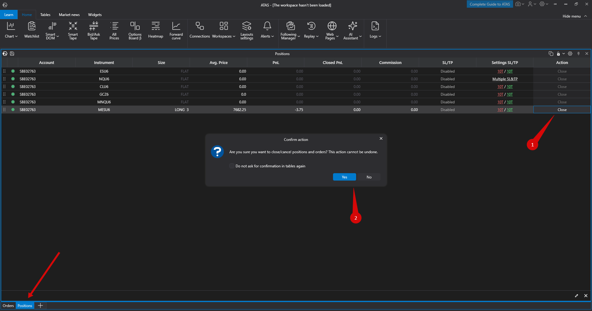Viewport: 592px width, 311px height.
Task: Click the 7682.25 average price cell
Action: [219, 110]
